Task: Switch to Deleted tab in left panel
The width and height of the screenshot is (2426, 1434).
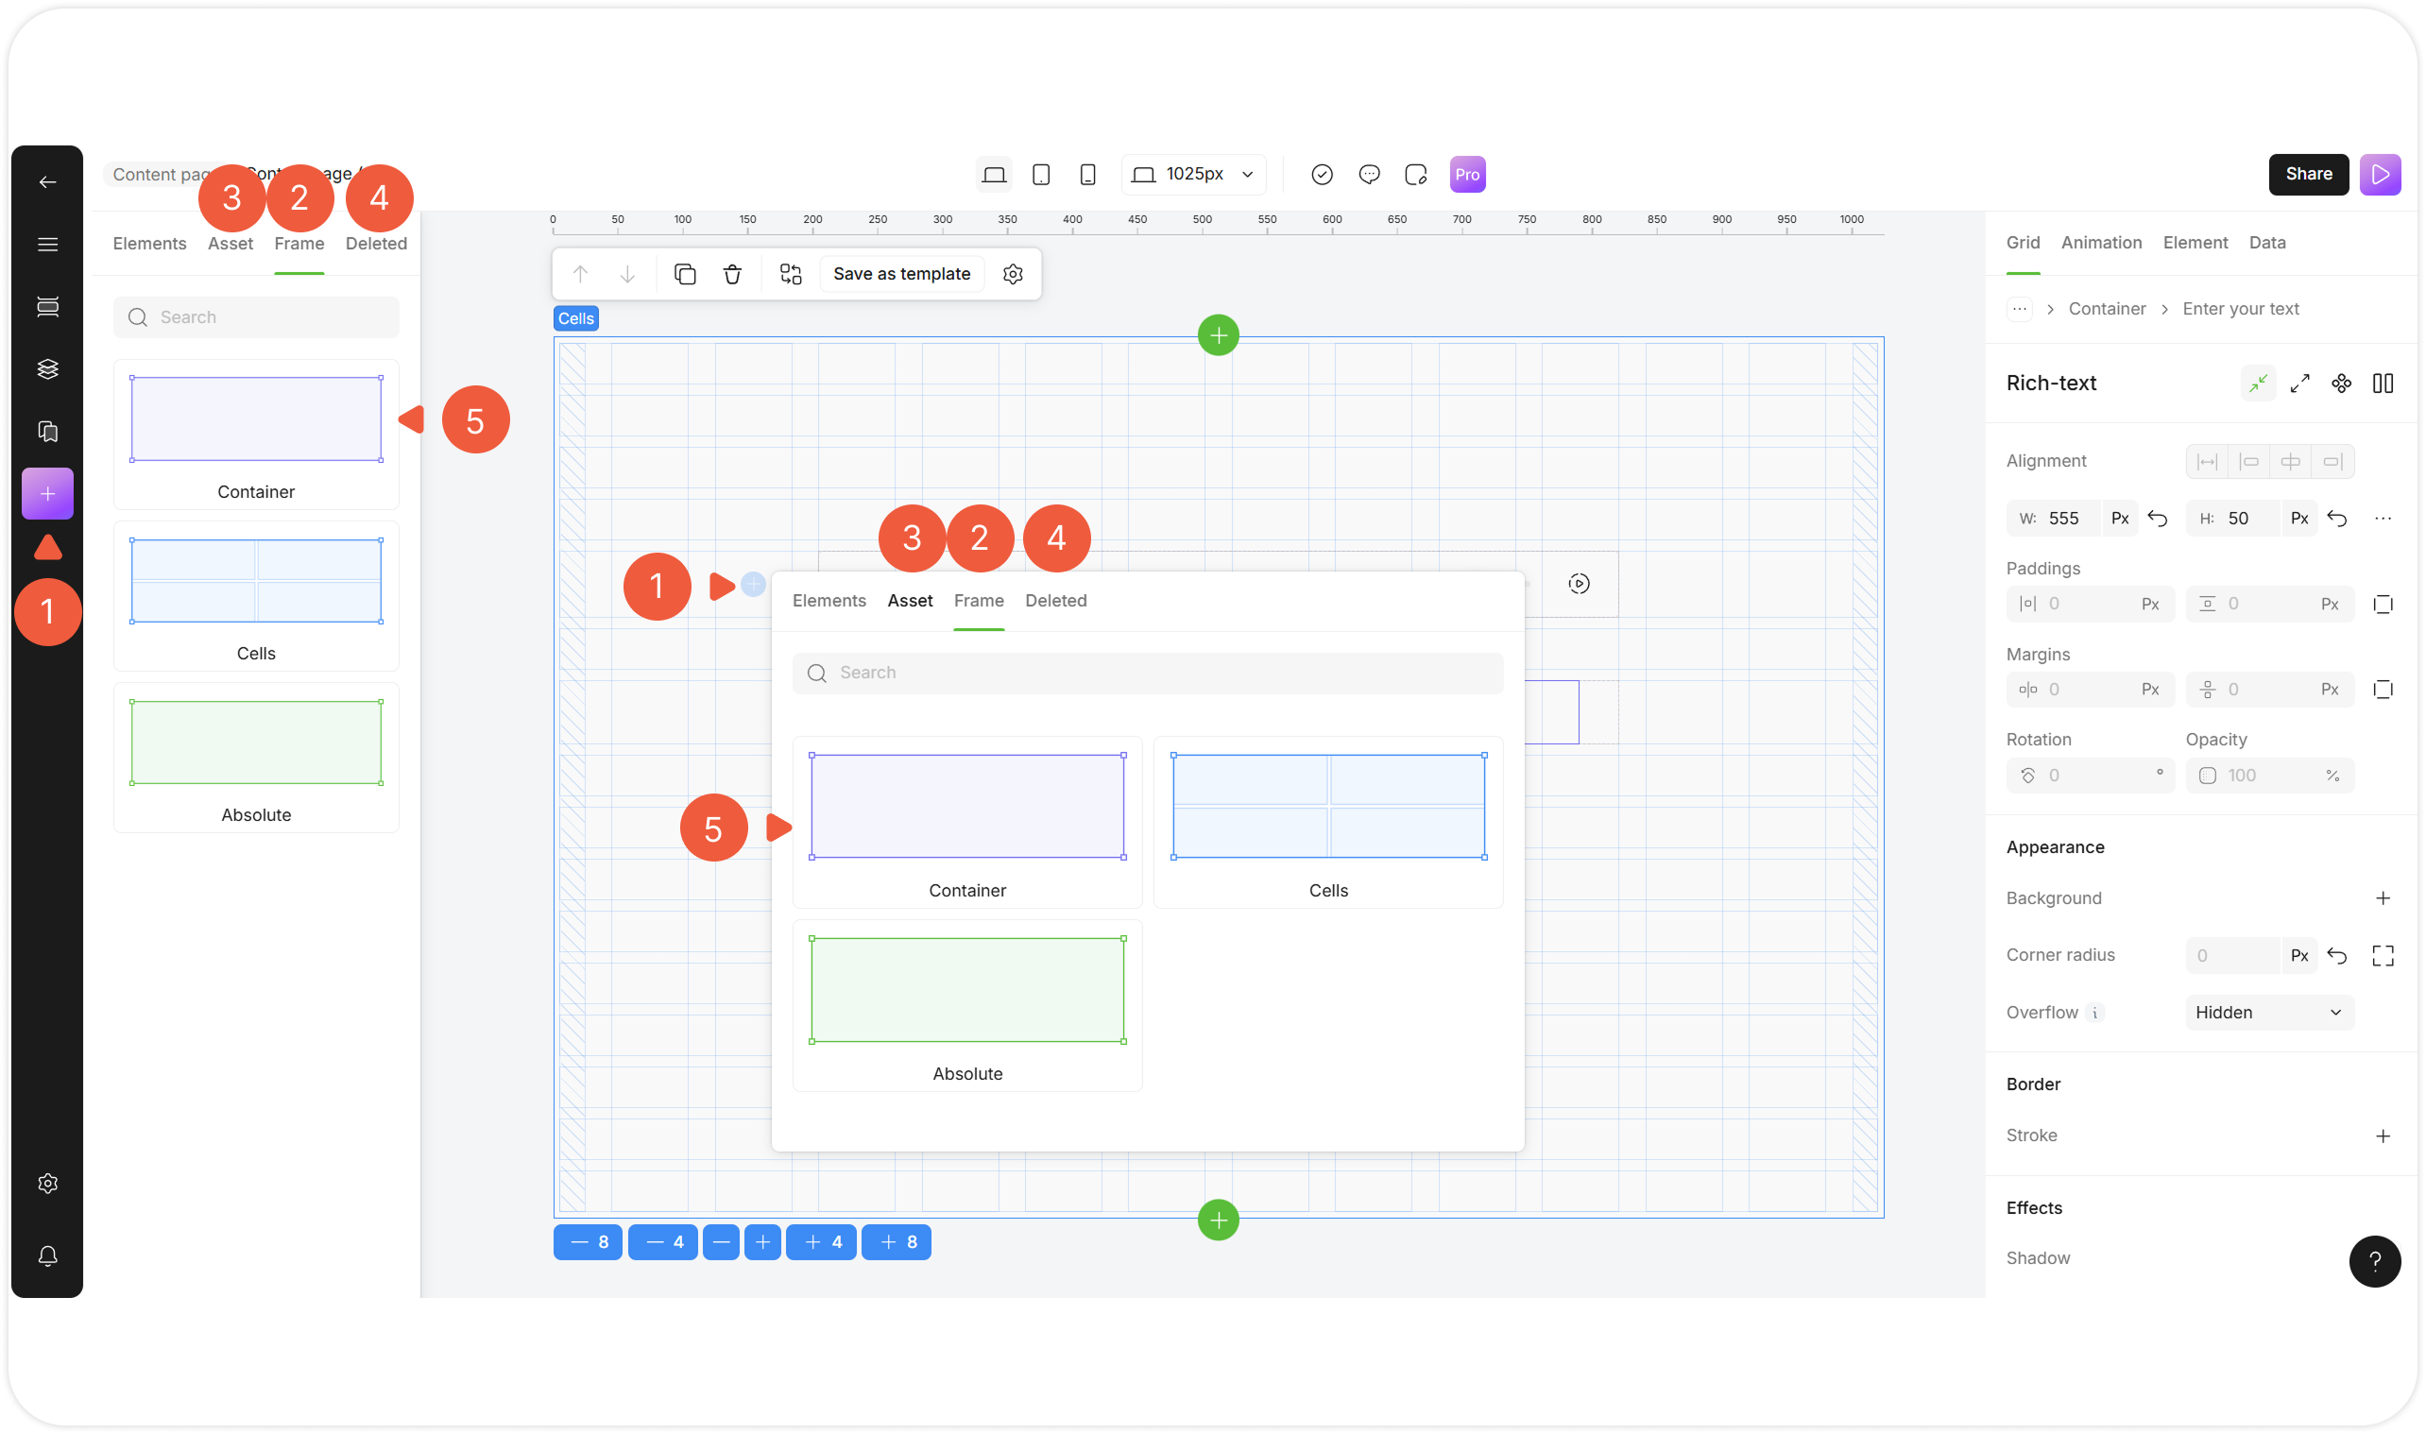Action: (376, 245)
